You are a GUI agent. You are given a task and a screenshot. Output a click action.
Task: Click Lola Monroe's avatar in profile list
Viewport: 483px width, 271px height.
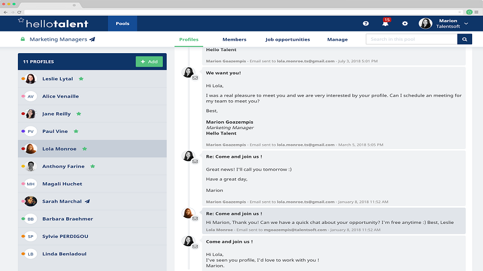[x=30, y=149]
